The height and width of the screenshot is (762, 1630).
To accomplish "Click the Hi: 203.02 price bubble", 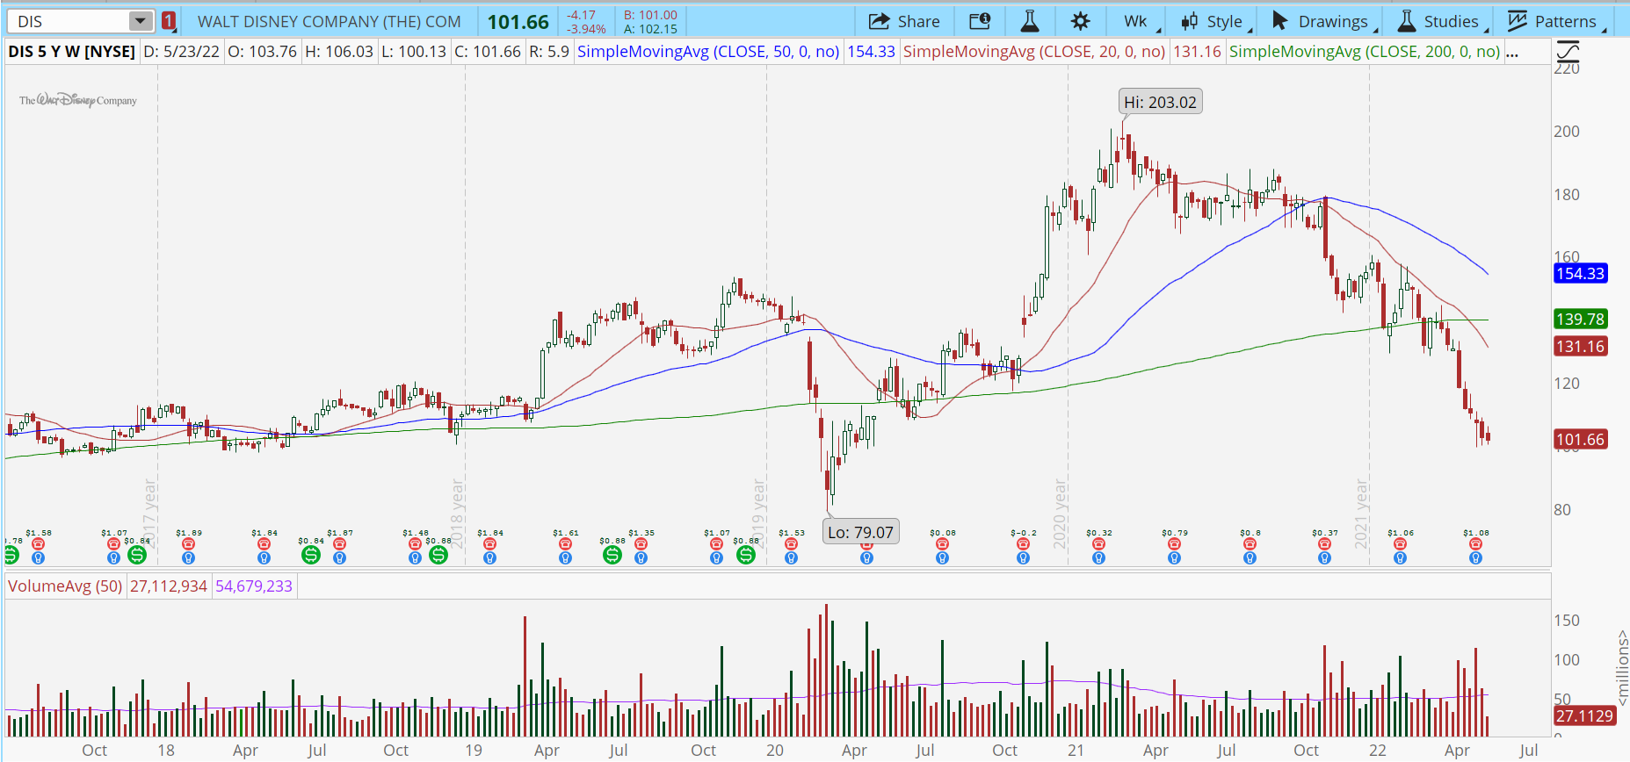I will pyautogui.click(x=1160, y=102).
